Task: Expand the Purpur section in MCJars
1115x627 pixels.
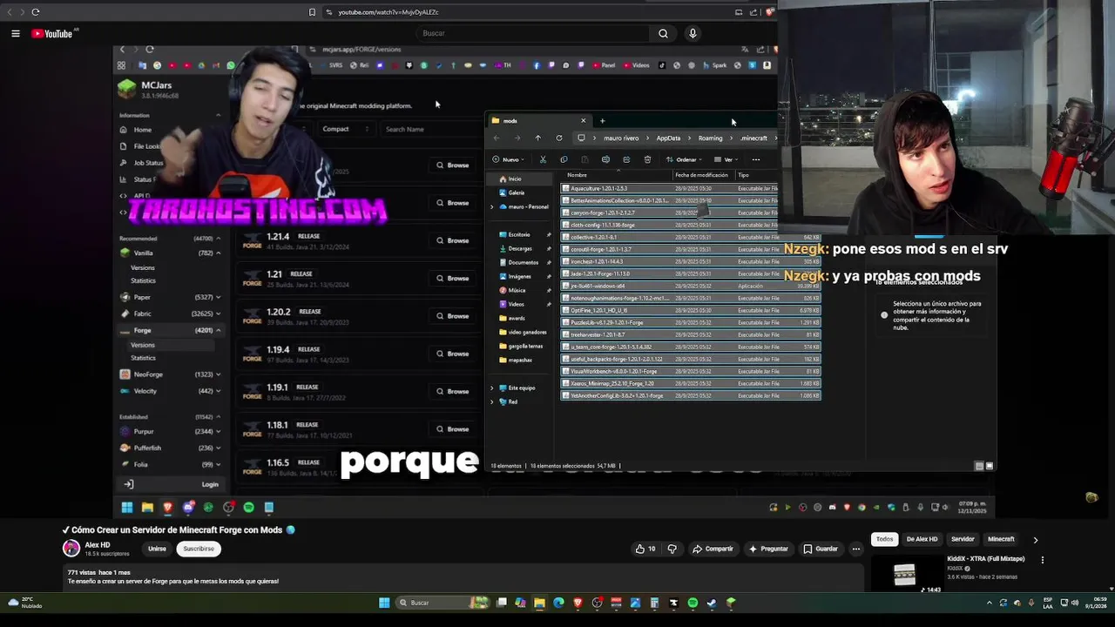Action: pyautogui.click(x=218, y=431)
